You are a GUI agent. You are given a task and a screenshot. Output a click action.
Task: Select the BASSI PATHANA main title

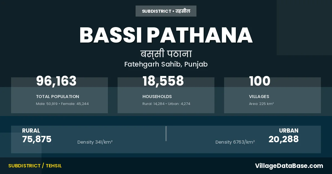click(x=166, y=35)
